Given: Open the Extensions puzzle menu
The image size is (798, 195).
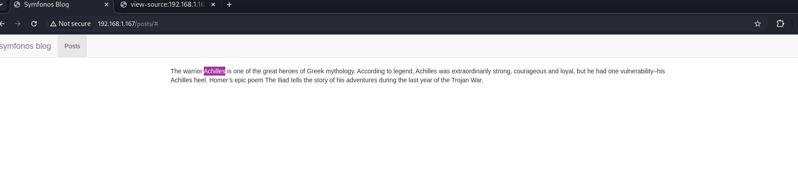Looking at the screenshot, I should coord(780,24).
